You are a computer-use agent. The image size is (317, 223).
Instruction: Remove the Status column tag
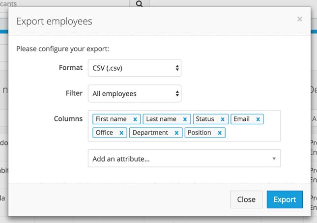(x=223, y=119)
